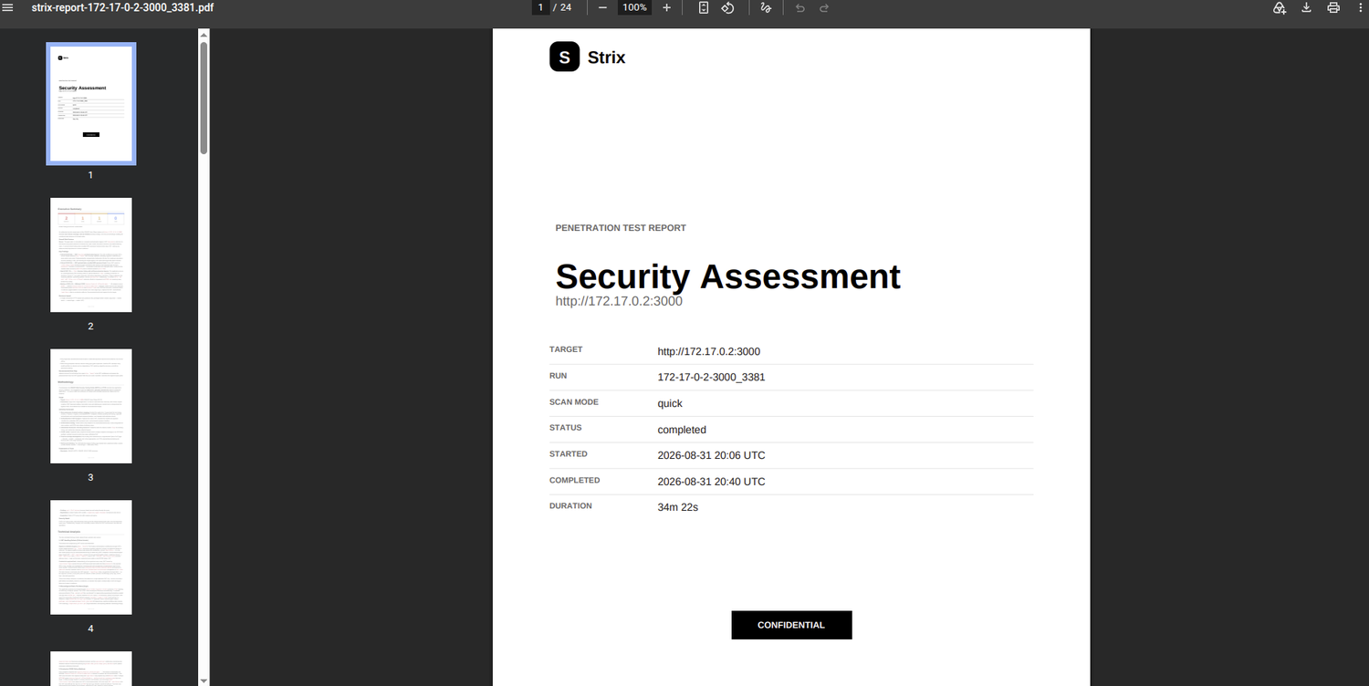The width and height of the screenshot is (1369, 686).
Task: Select the page 1 thumbnail
Action: (x=90, y=103)
